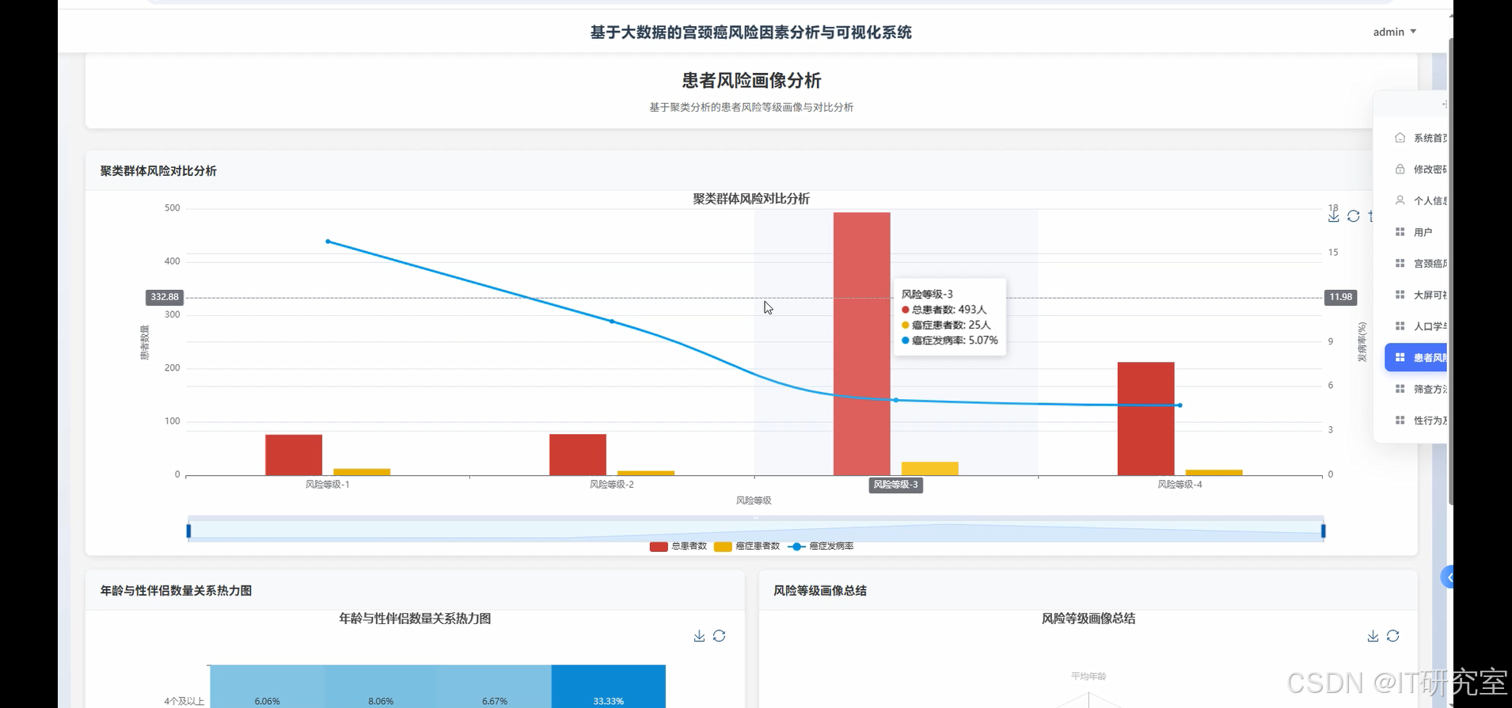Click the right handle of the data zoom slider
Viewport: 1512px width, 708px height.
[1323, 531]
